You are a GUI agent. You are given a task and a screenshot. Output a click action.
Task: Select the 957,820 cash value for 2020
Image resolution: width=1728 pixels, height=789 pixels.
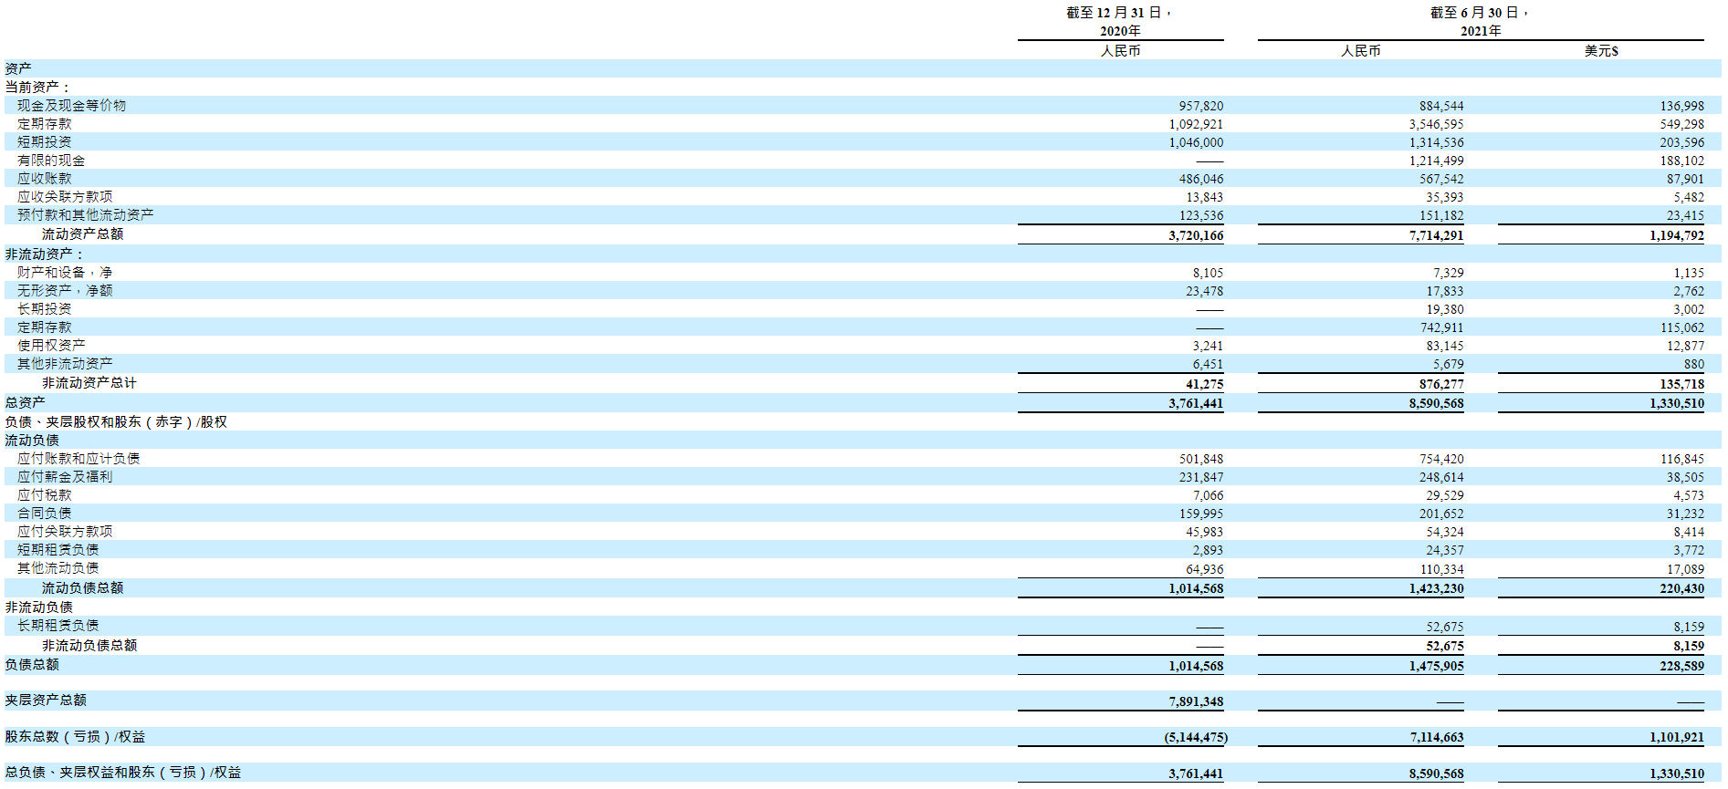[1200, 107]
